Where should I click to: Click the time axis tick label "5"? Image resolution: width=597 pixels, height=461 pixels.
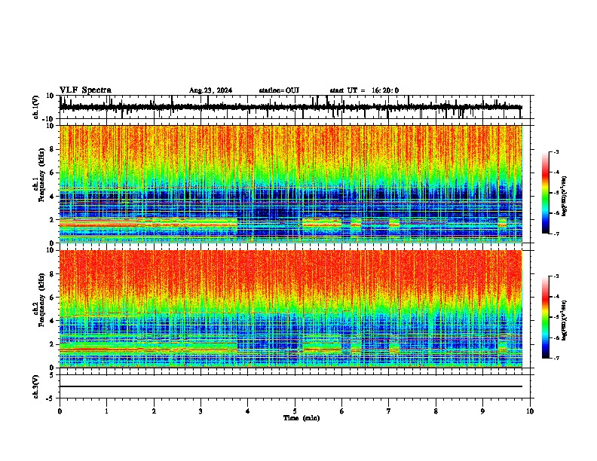click(x=295, y=411)
